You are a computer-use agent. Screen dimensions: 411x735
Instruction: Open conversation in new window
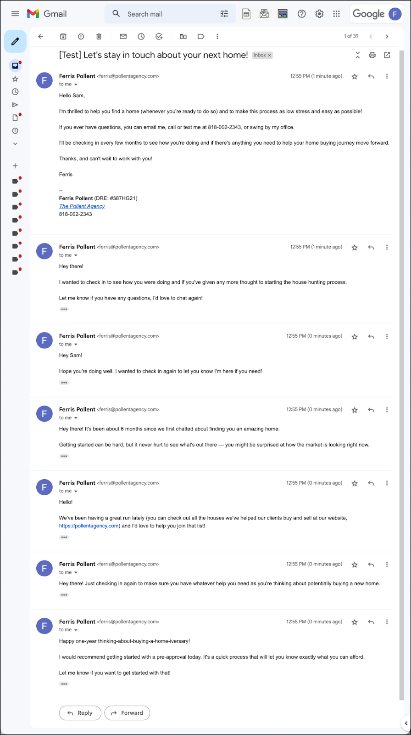(387, 55)
